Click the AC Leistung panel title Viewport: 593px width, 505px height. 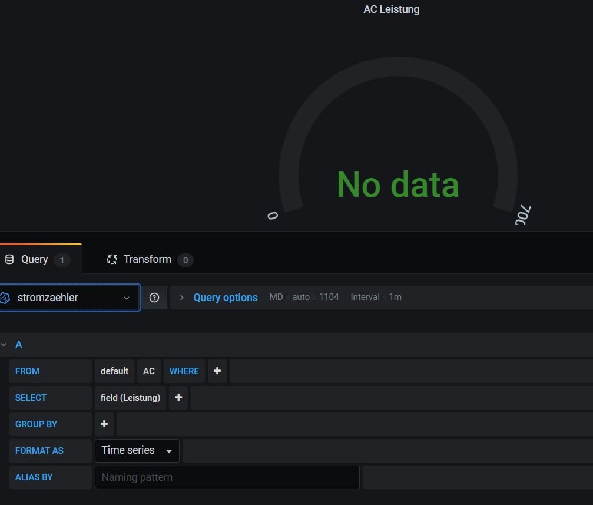[x=391, y=9]
